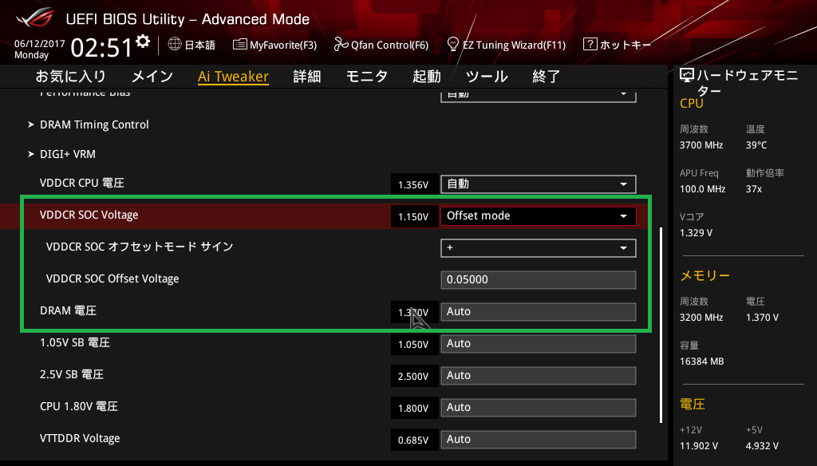Click 2.5V SB 電圧 Auto field

539,375
